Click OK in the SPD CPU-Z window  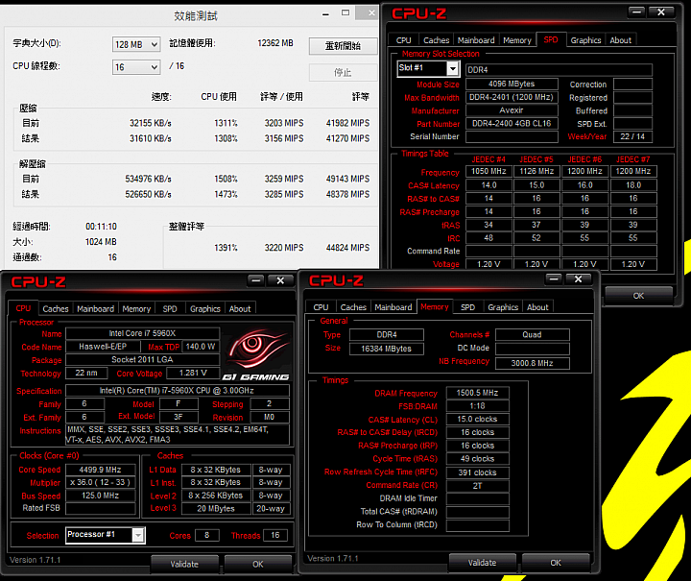pos(638,296)
